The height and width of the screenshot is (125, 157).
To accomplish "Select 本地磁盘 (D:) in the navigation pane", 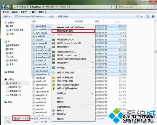I will (x=14, y=87).
